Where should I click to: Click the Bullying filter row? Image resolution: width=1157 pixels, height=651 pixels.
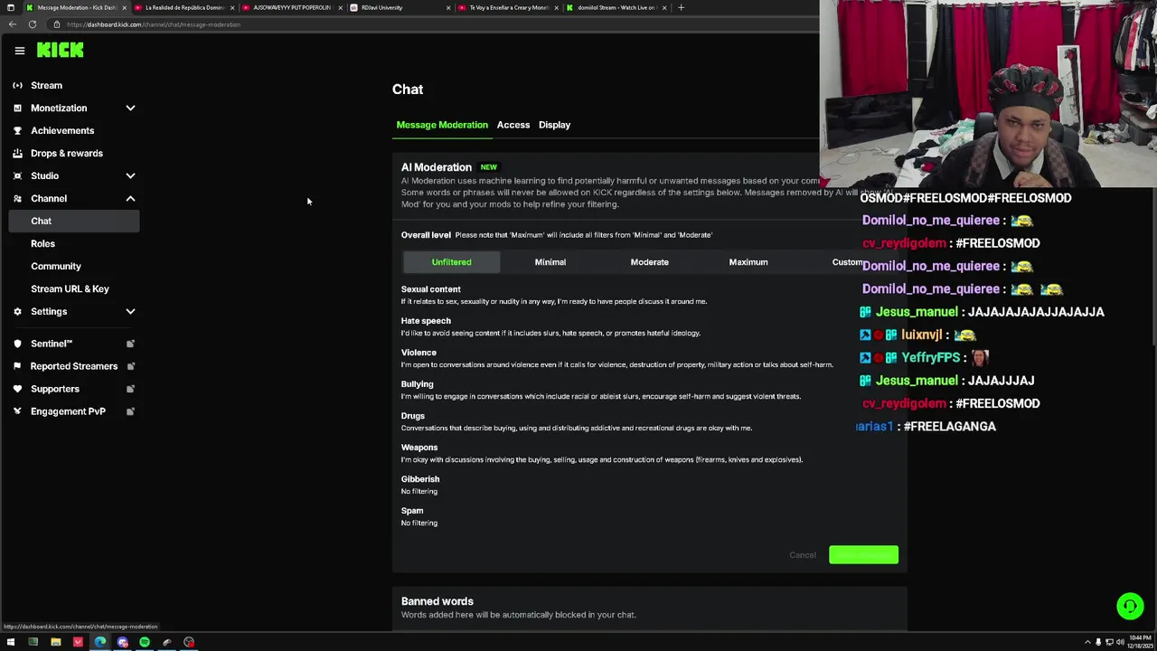coord(601,390)
